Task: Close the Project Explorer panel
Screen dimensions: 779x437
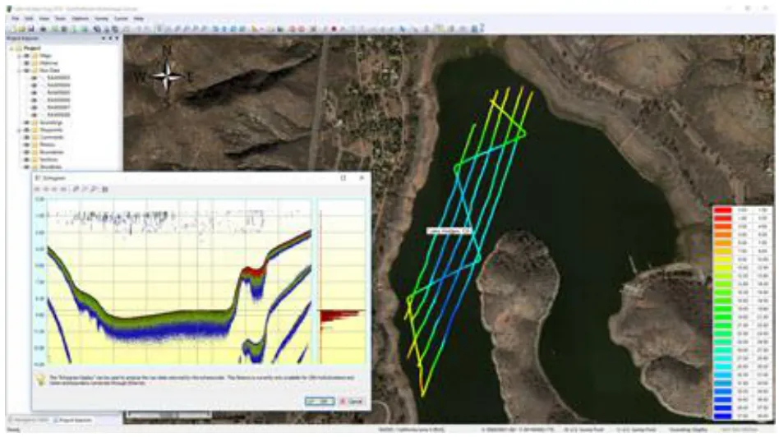Action: (117, 39)
